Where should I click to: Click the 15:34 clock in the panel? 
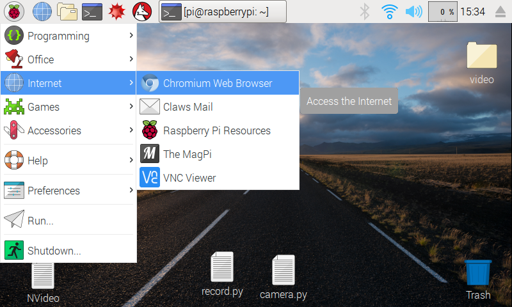coord(472,12)
